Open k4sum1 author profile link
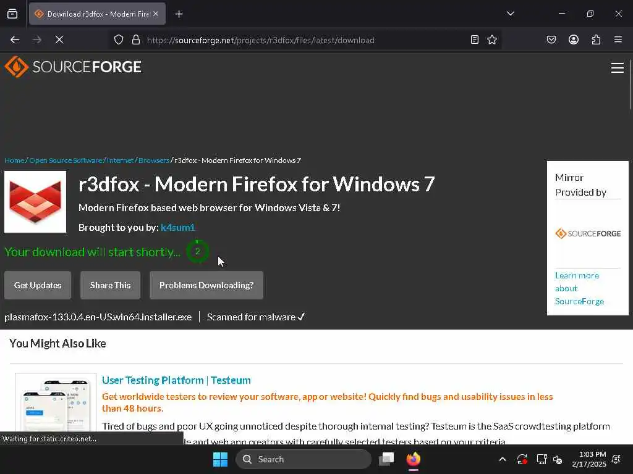633x474 pixels. (177, 228)
